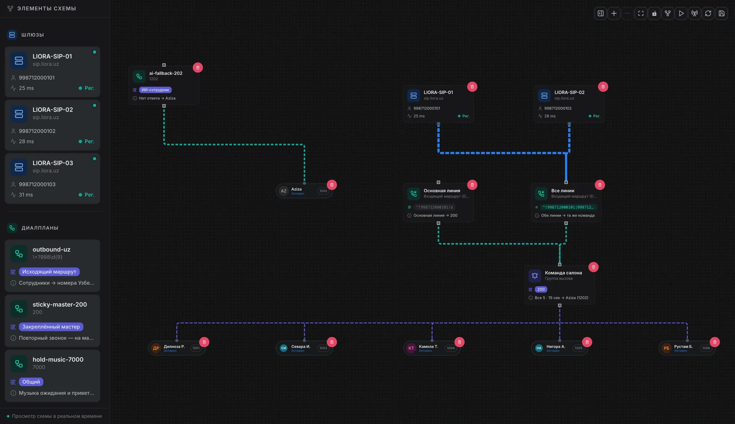Toggle the canvas lock icon
This screenshot has width=735, height=424.
654,13
